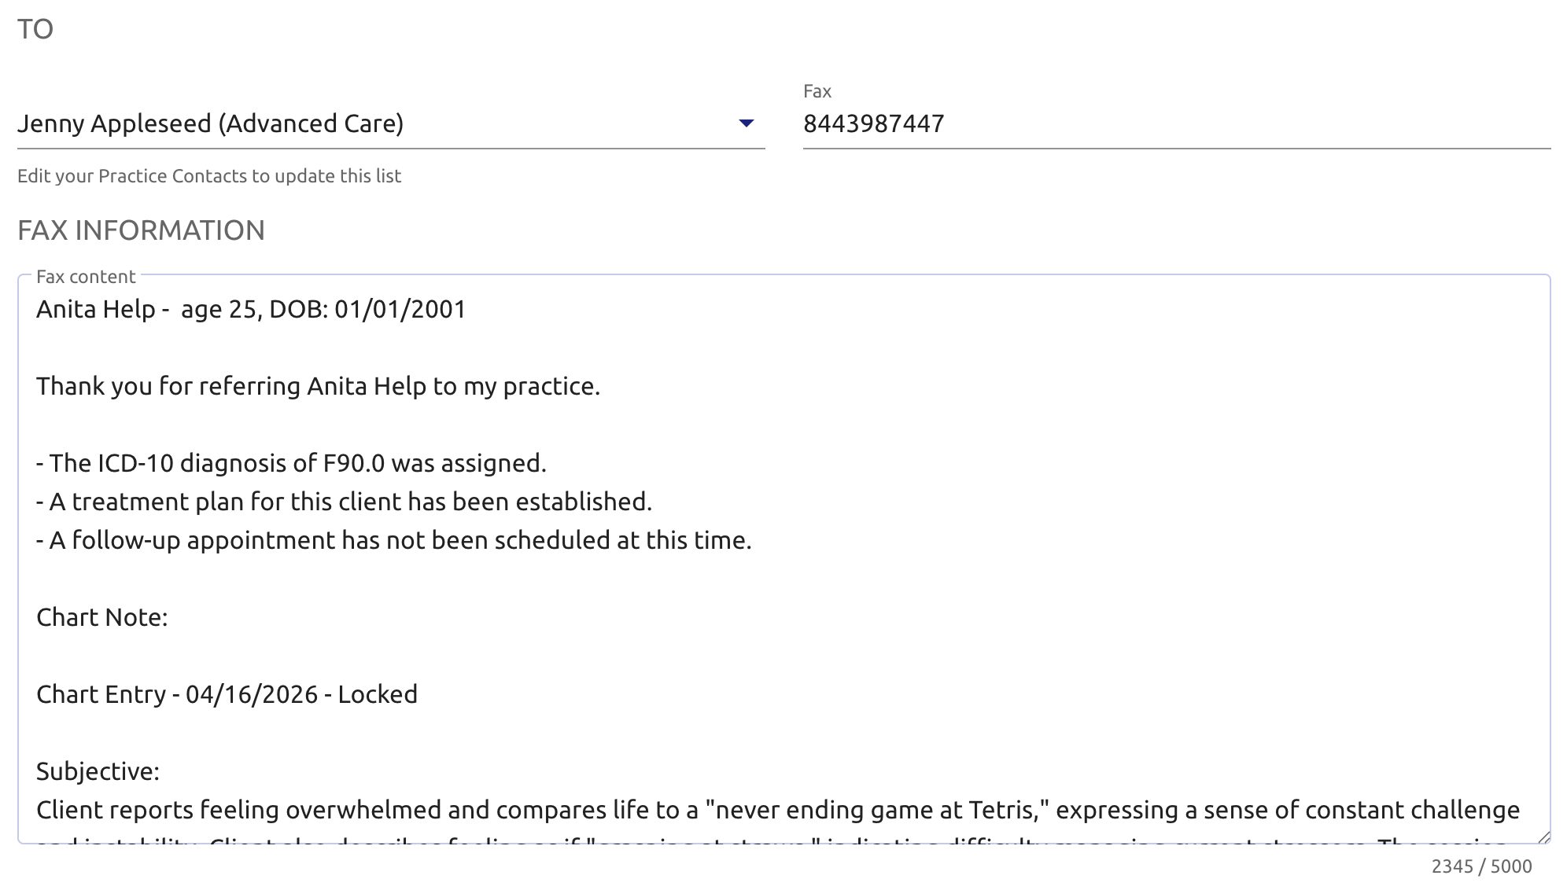Click the Fax content field label
This screenshot has width=1567, height=890.
[x=86, y=277]
